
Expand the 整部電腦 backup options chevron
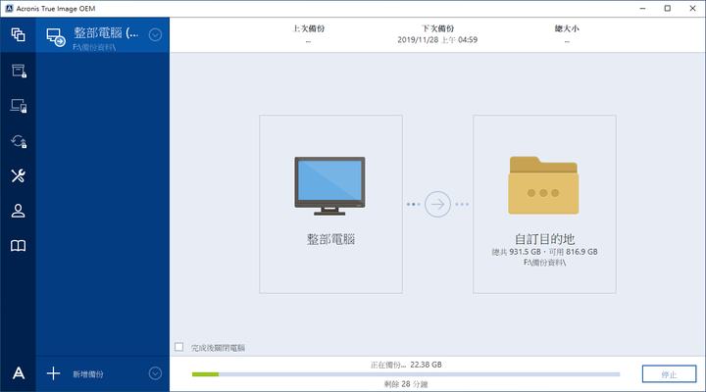click(x=155, y=34)
